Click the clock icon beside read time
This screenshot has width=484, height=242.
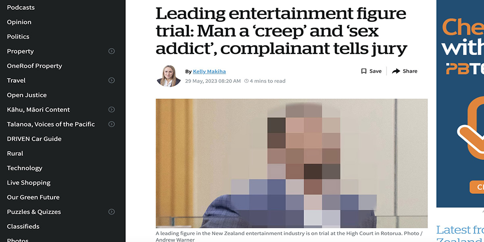(x=246, y=81)
